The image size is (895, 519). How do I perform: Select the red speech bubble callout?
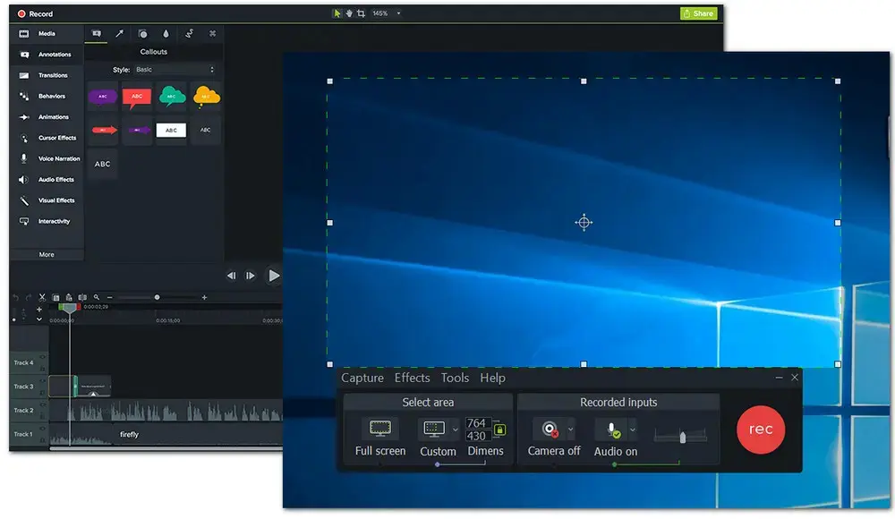pyautogui.click(x=137, y=97)
